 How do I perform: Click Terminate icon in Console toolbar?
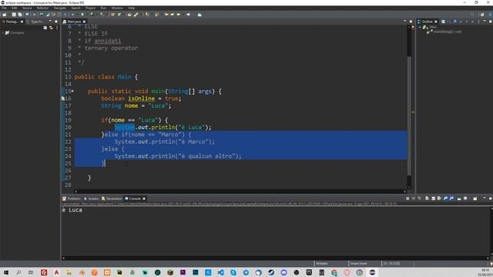(407, 199)
